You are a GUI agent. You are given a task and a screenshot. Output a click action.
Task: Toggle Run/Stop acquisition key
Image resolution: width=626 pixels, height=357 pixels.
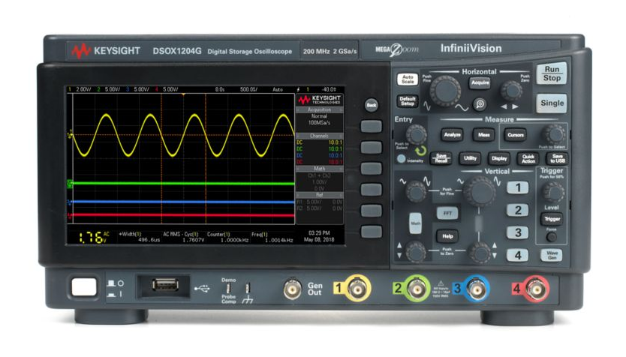tap(552, 73)
